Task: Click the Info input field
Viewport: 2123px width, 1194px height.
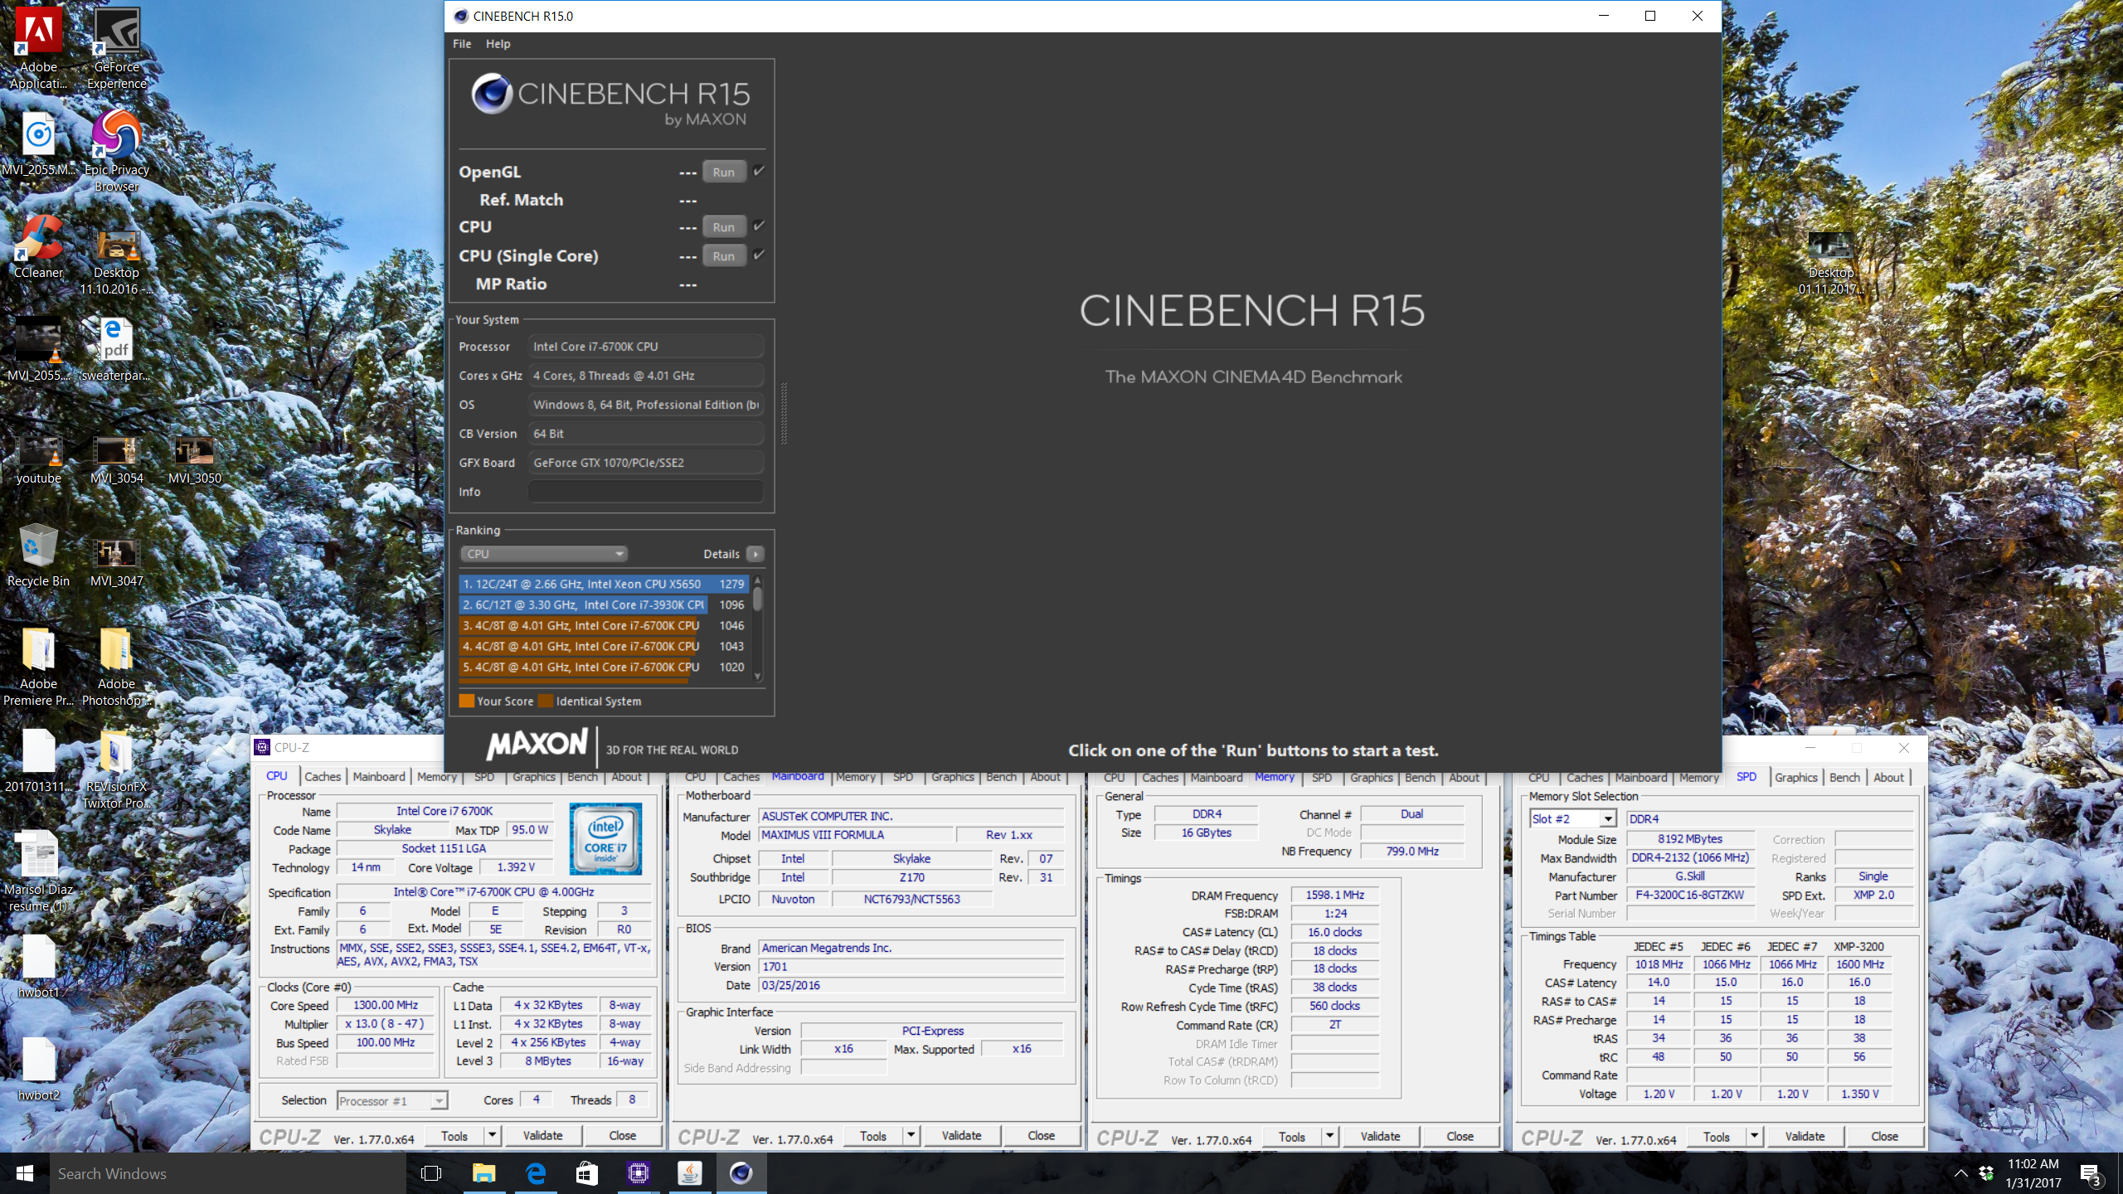Action: pyautogui.click(x=645, y=492)
